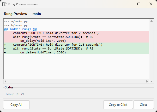
Task: Close window using title bar X
Action: [x=151, y=4]
